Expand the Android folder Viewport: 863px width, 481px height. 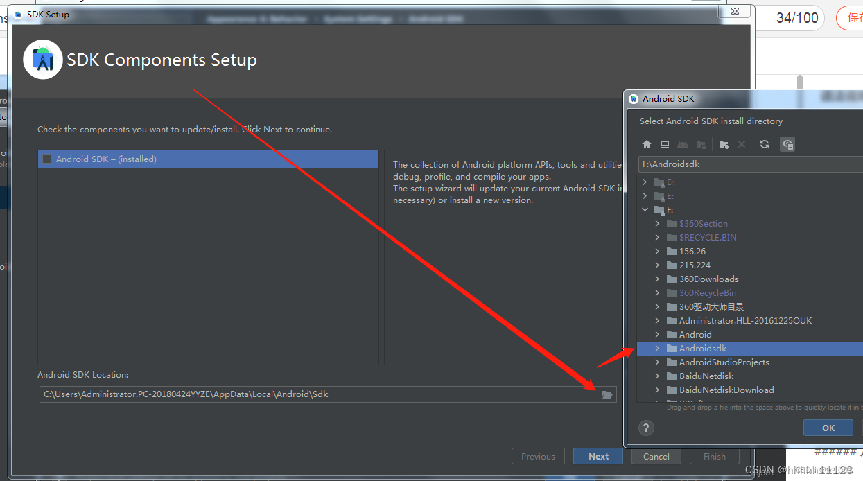(657, 335)
